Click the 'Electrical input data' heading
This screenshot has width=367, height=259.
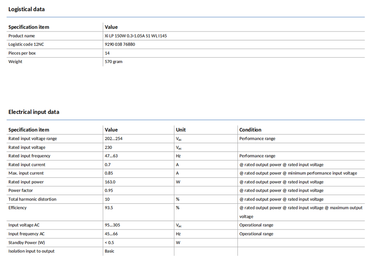(34, 112)
